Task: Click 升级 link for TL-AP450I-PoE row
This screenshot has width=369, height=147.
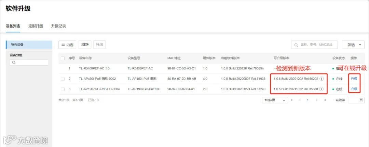Action: coord(354,79)
